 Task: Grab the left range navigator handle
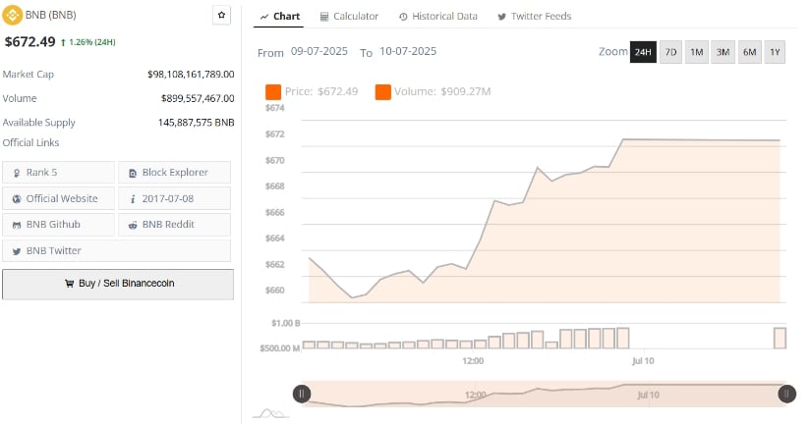(302, 394)
